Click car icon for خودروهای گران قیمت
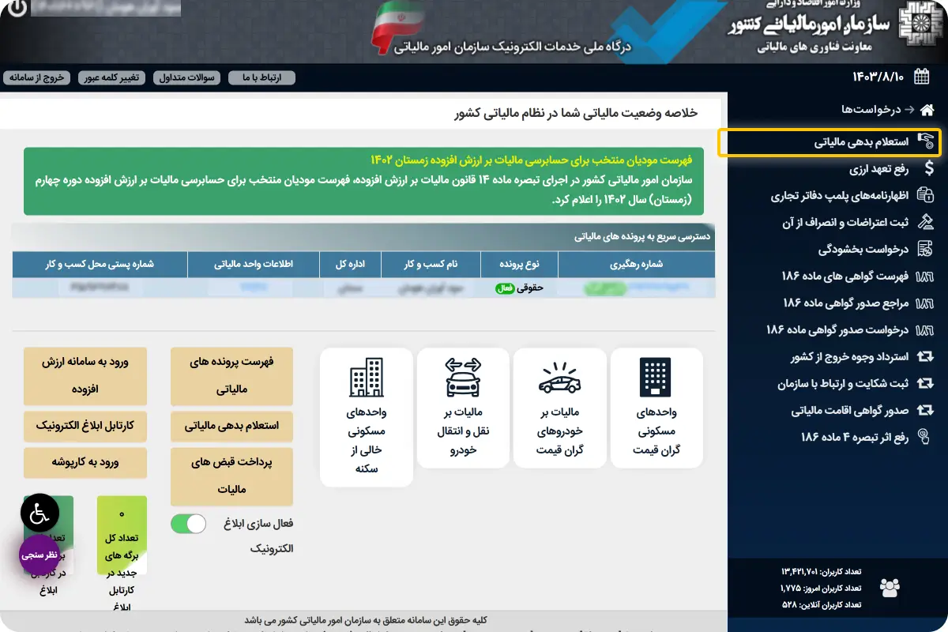This screenshot has width=948, height=632. coord(559,378)
